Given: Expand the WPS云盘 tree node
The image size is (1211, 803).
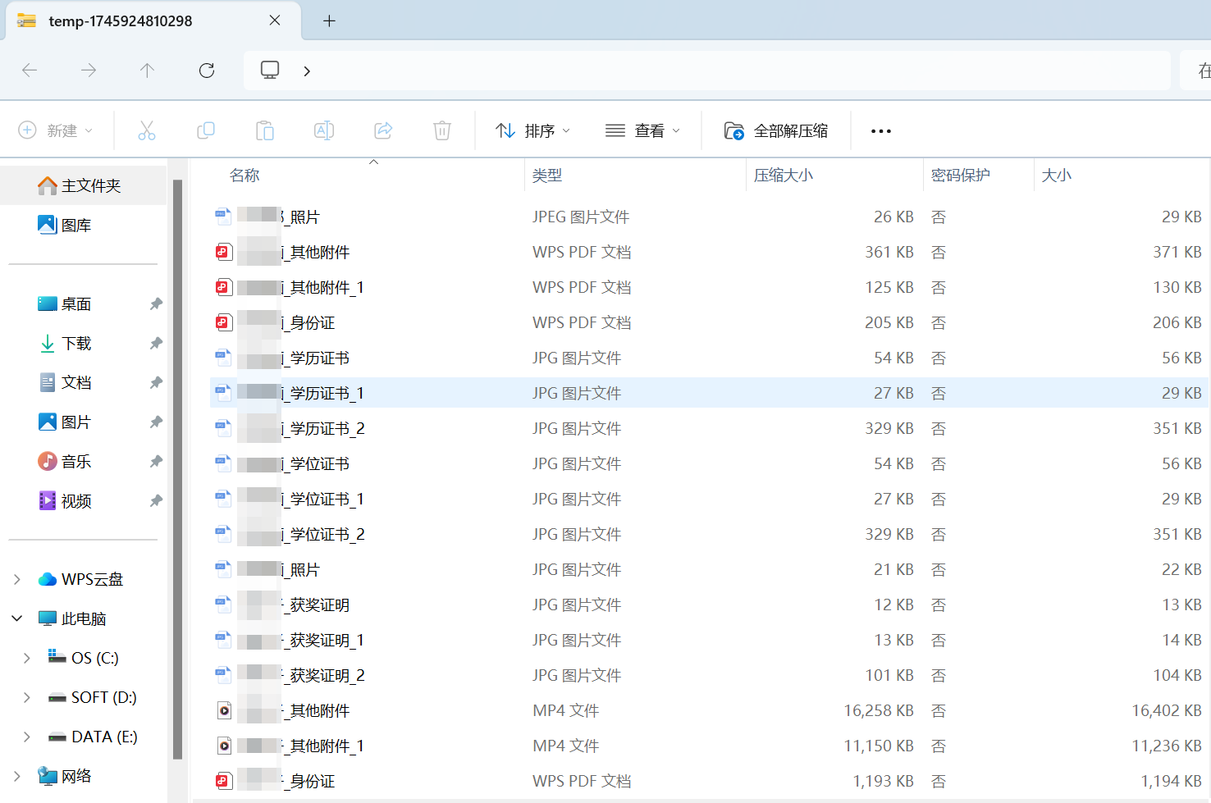Looking at the screenshot, I should pyautogui.click(x=17, y=579).
